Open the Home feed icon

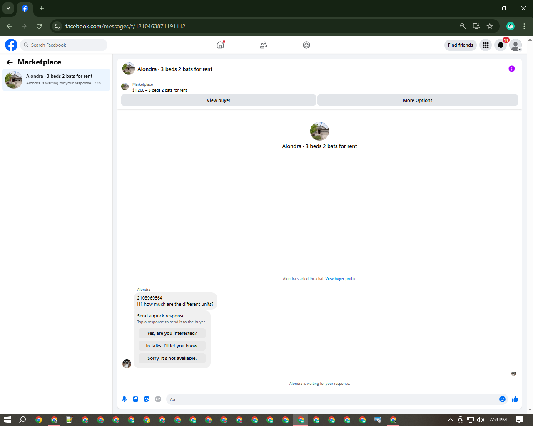click(220, 45)
